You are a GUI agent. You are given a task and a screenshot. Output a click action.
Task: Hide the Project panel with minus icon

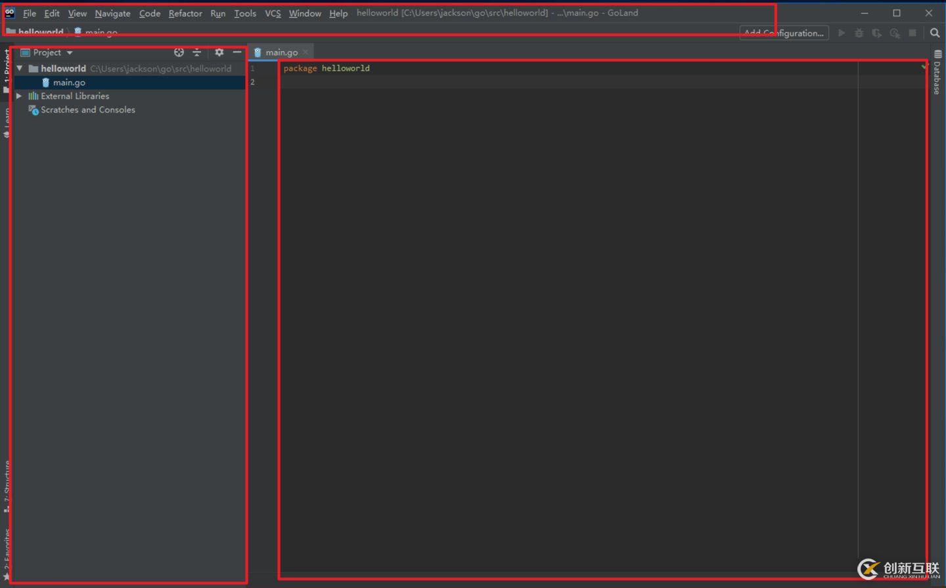click(x=237, y=52)
